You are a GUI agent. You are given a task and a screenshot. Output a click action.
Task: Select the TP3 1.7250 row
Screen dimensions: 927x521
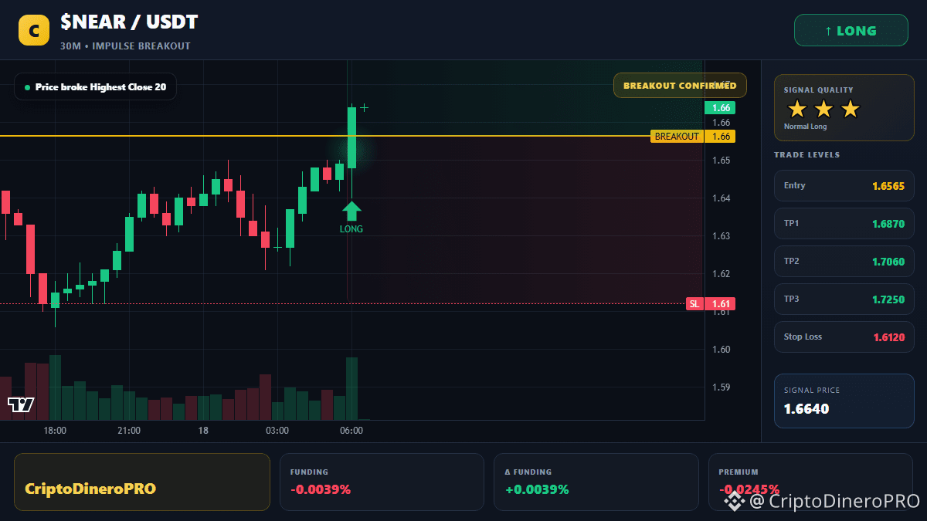[844, 299]
